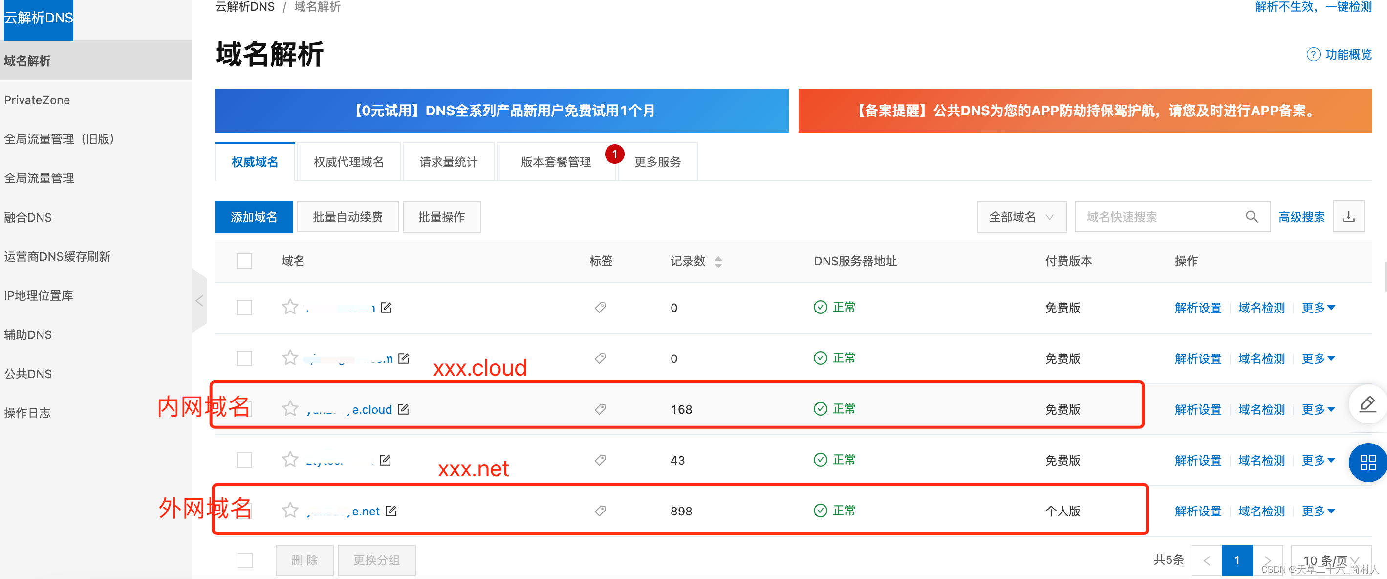
Task: Click the 删除 button
Action: point(304,560)
